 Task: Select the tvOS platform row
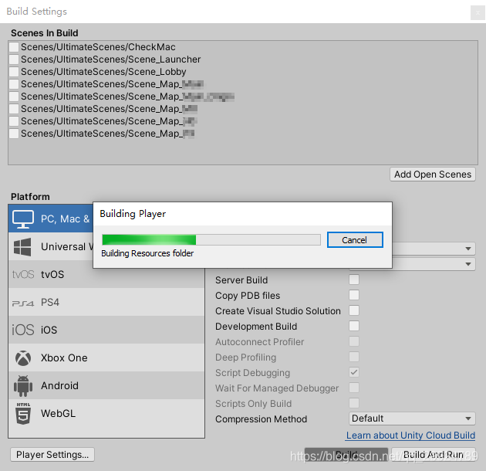pyautogui.click(x=106, y=274)
